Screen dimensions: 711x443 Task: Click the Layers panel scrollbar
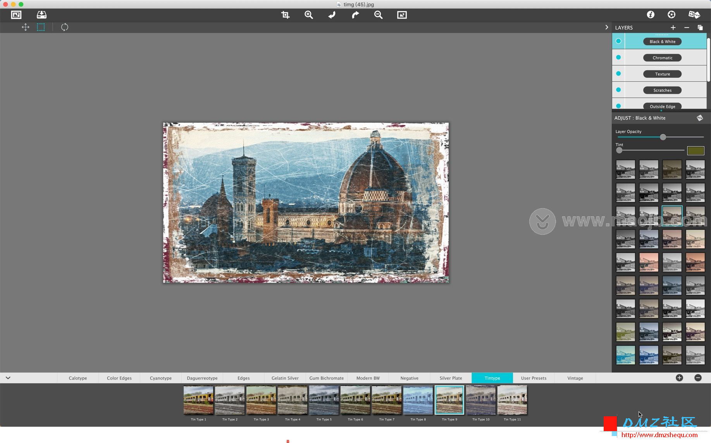709,59
